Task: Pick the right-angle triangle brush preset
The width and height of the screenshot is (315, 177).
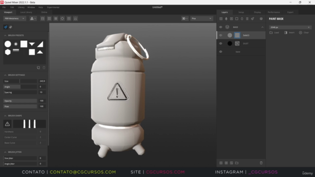Action: 40,44
